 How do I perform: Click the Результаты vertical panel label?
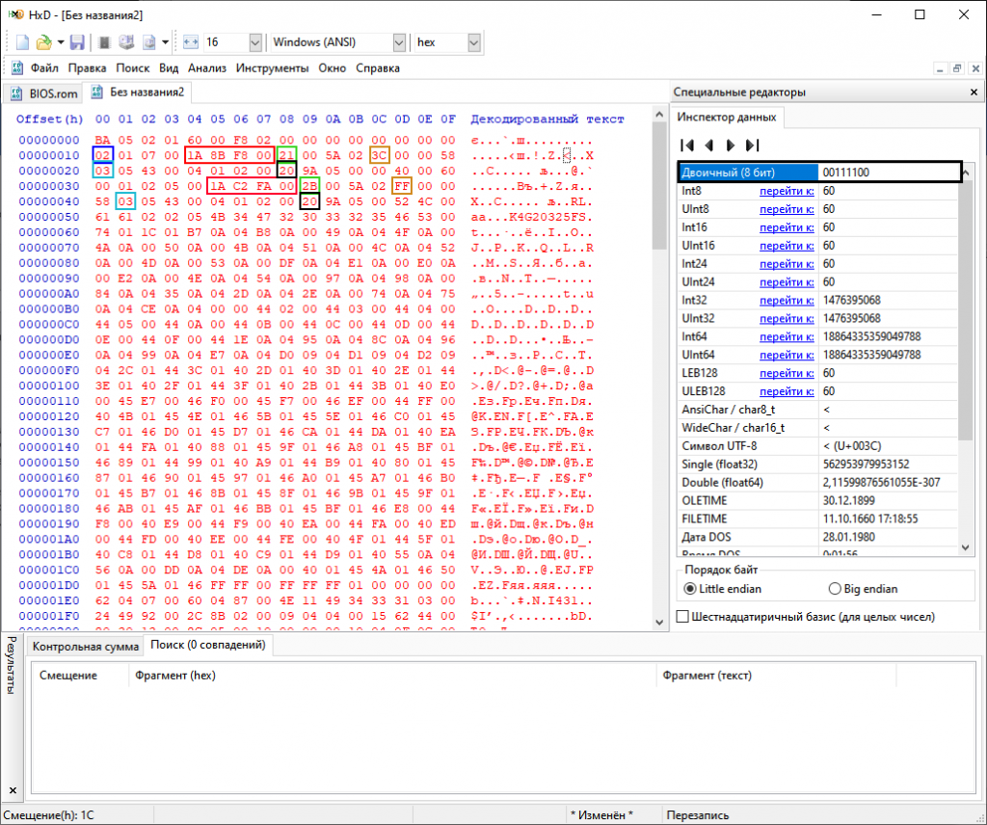[11, 665]
